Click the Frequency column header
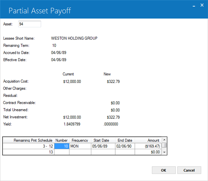208x181 pixels. click(80, 140)
